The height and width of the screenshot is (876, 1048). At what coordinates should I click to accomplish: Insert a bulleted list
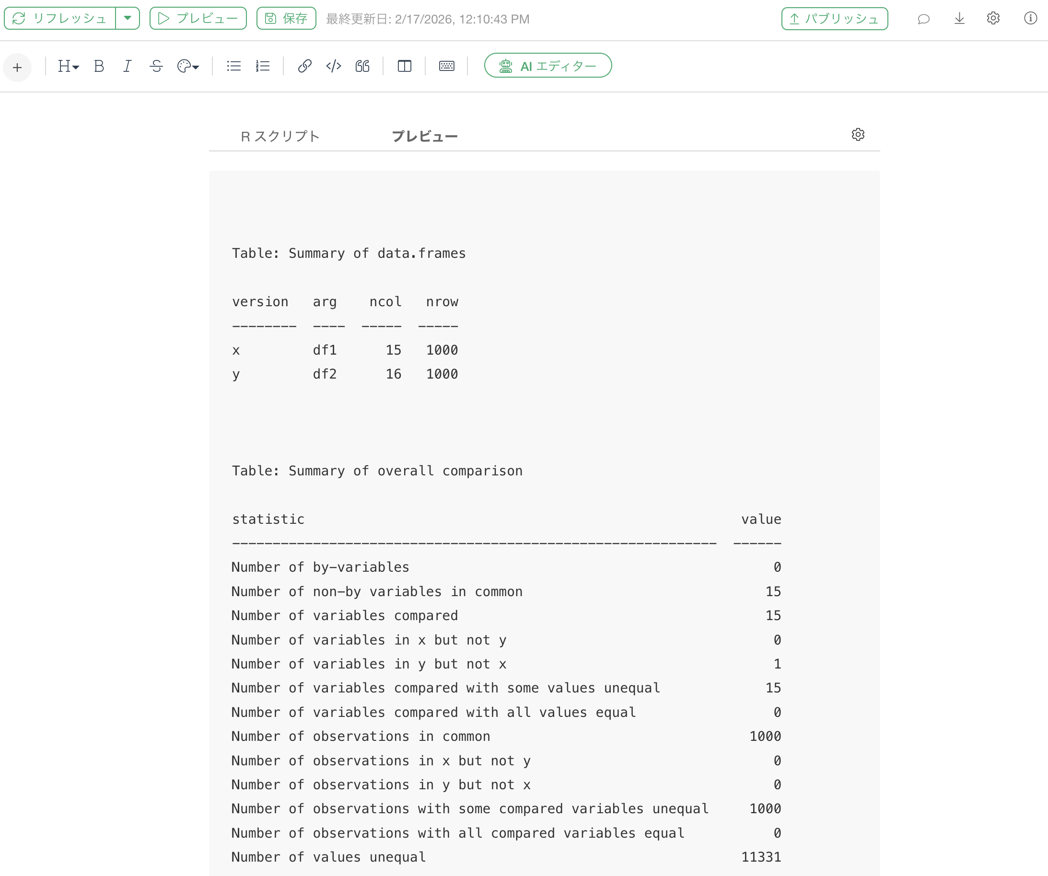[233, 66]
